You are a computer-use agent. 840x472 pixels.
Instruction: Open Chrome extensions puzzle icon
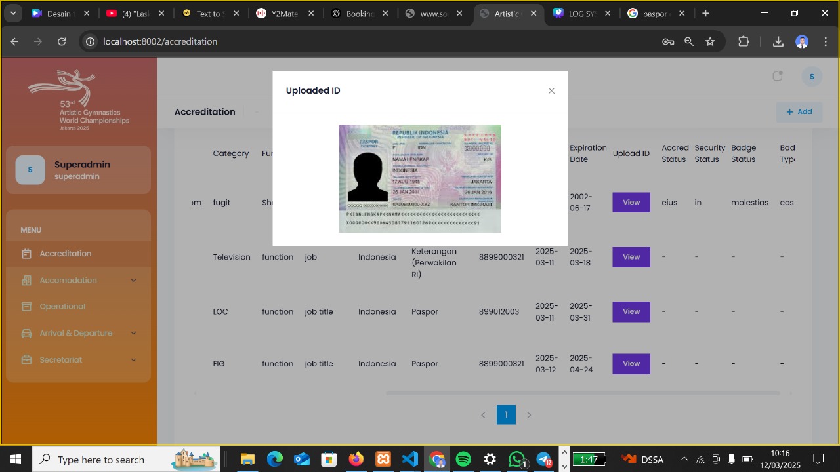coord(744,41)
